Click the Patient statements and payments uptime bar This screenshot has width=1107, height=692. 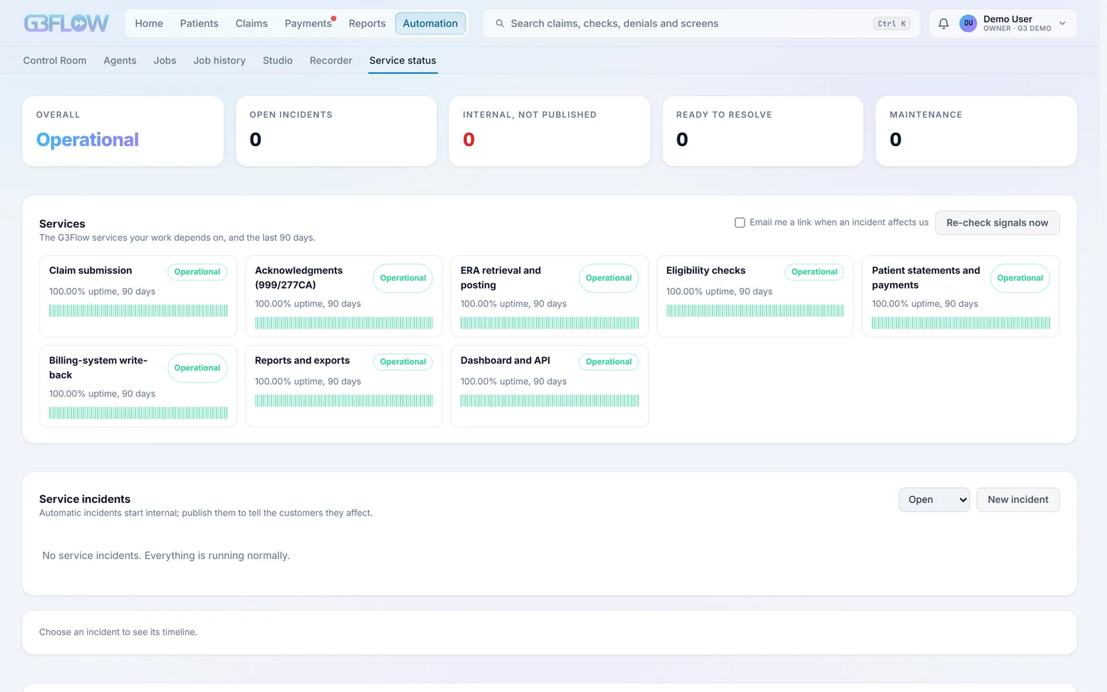pos(961,323)
